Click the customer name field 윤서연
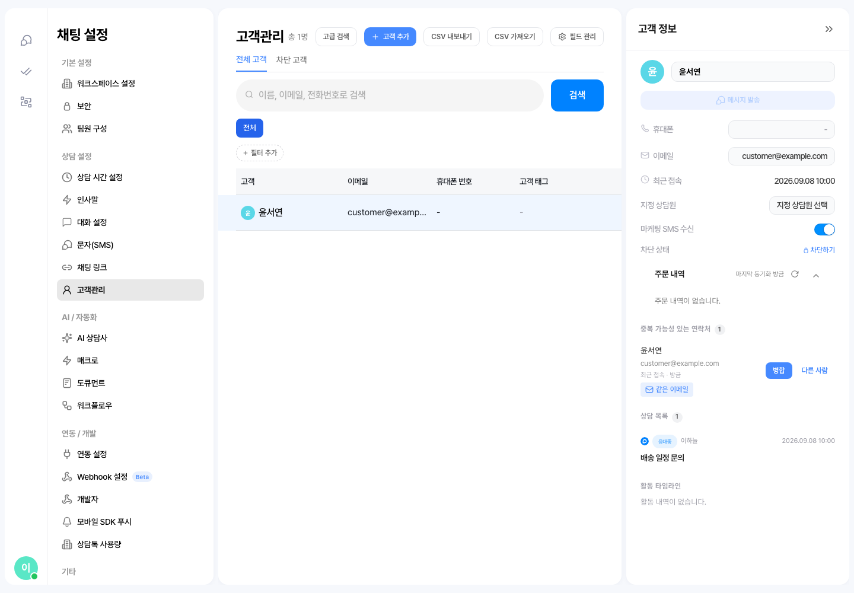 (753, 72)
